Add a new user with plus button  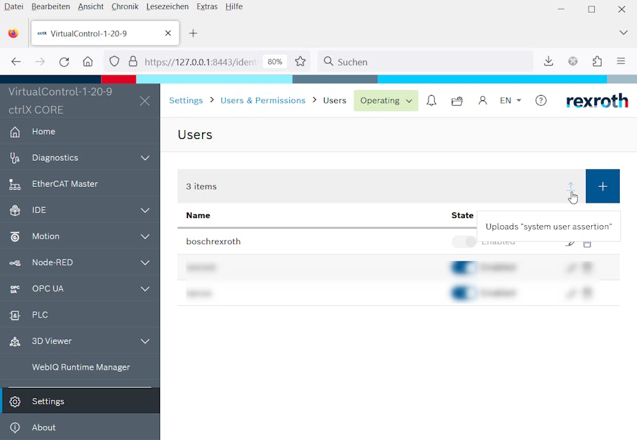603,186
